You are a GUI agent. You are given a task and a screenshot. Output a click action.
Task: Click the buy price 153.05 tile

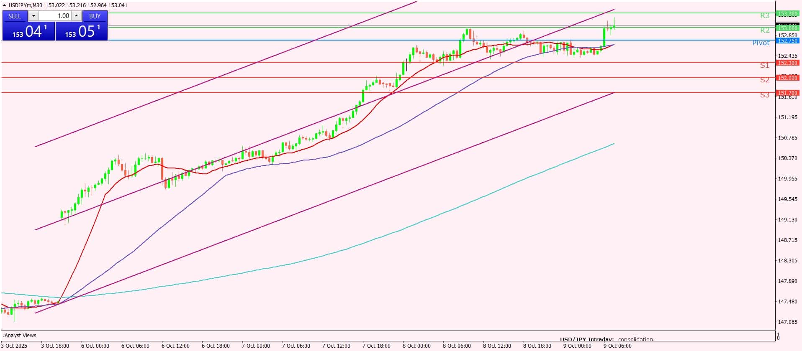point(82,31)
